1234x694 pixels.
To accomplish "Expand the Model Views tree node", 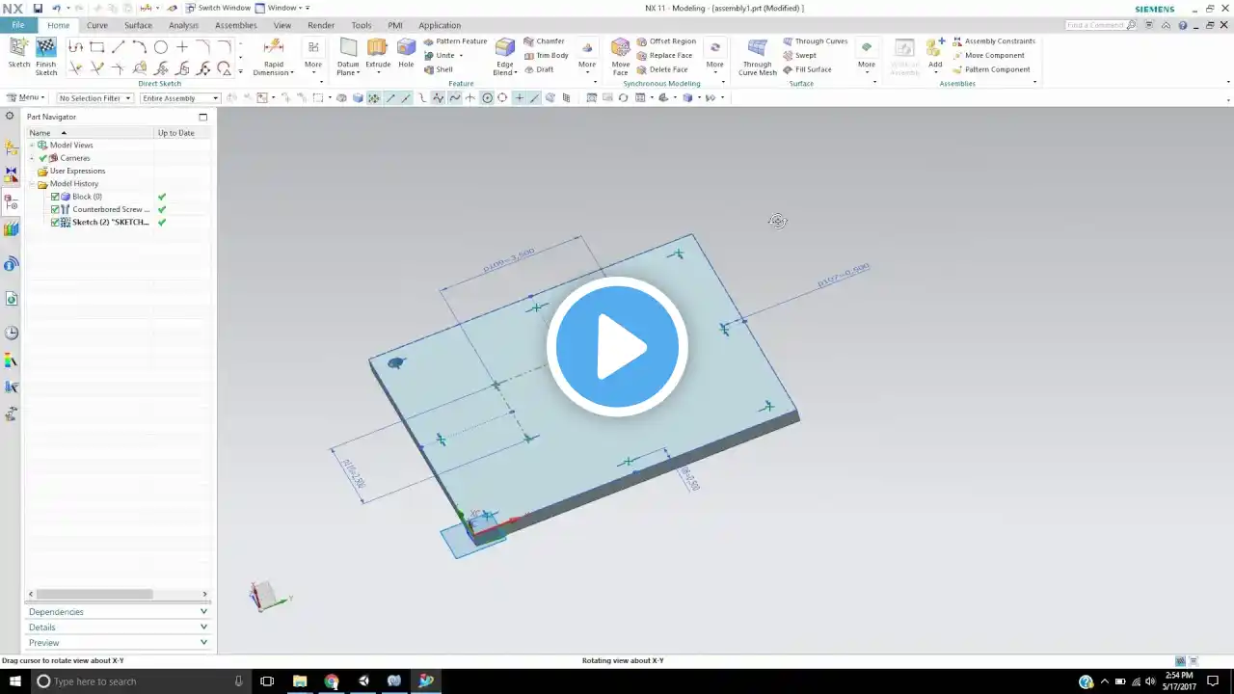I will click(x=32, y=145).
